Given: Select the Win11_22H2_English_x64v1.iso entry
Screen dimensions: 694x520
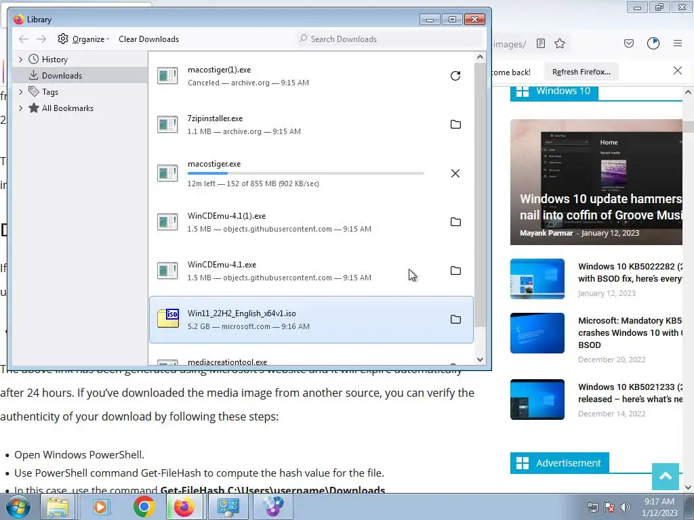Looking at the screenshot, I should point(311,320).
